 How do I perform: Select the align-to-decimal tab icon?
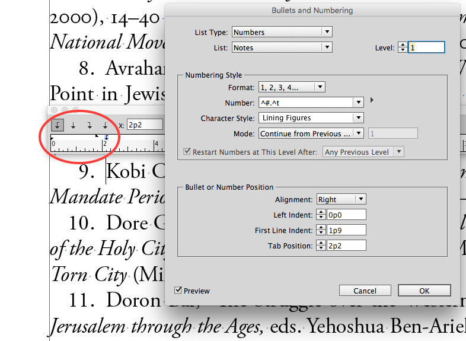pyautogui.click(x=105, y=126)
